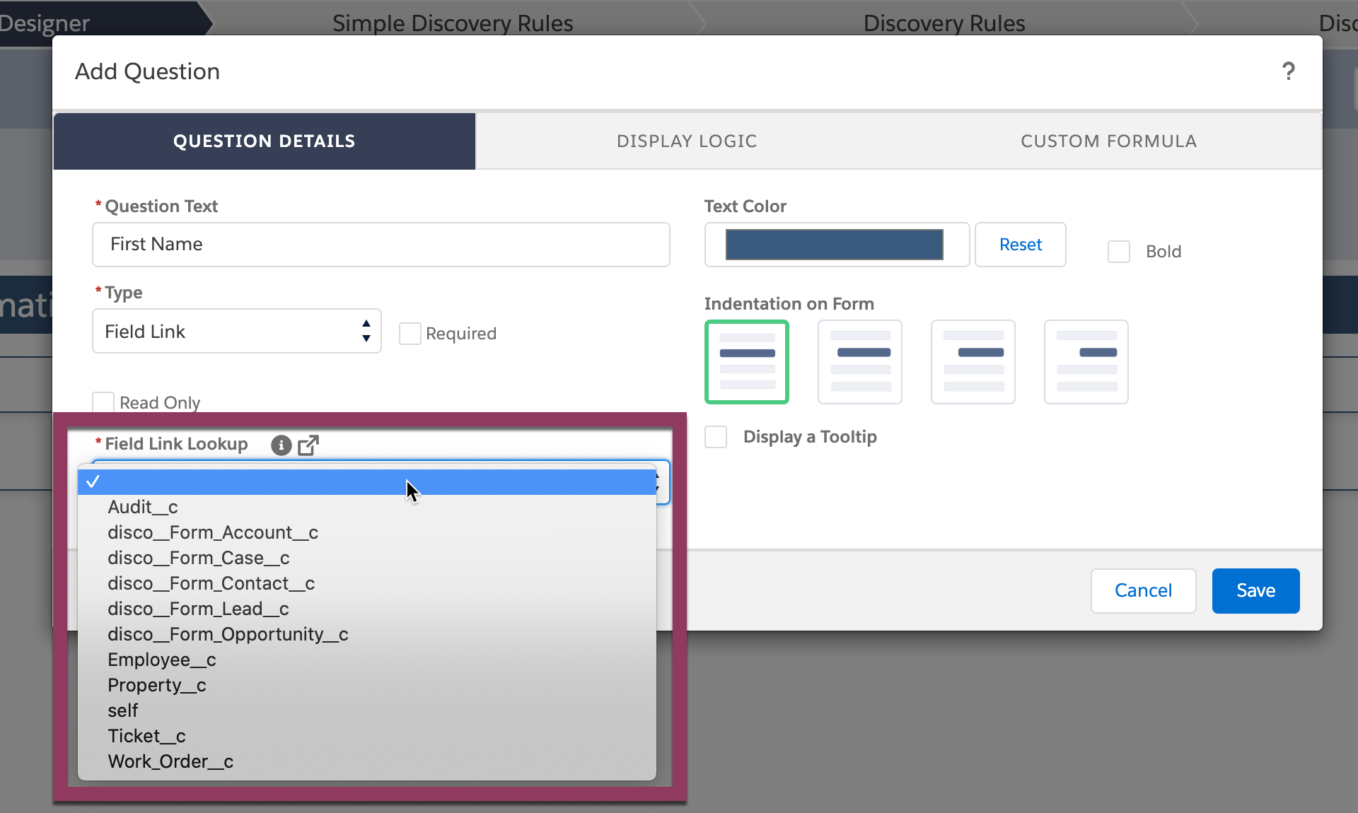
Task: Open the blue Text Color swatch
Action: (835, 245)
